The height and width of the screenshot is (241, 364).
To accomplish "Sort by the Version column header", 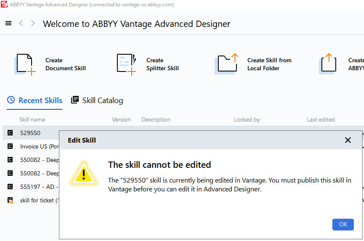I will coord(121,120).
